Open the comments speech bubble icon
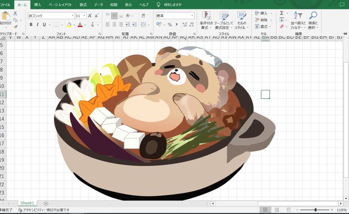 point(342,5)
